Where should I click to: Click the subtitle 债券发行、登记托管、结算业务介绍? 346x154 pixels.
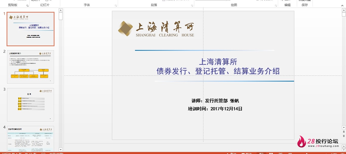pyautogui.click(x=218, y=71)
